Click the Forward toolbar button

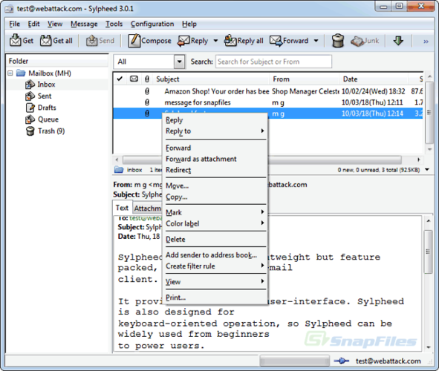pyautogui.click(x=289, y=41)
